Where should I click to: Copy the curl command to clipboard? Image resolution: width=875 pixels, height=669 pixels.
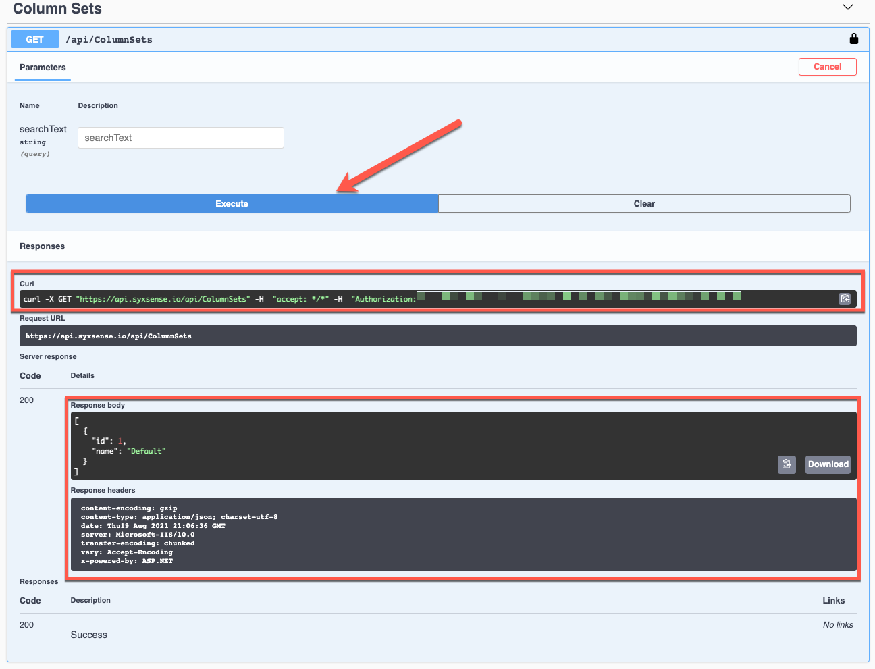click(845, 299)
